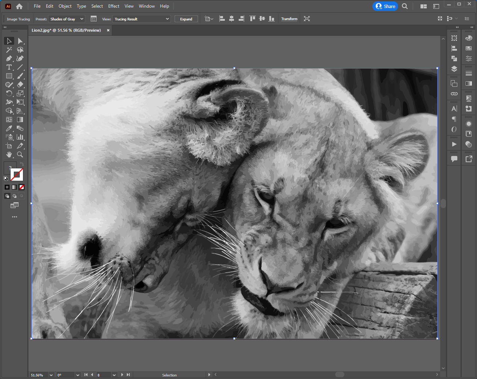Select the Magic Wand tool
The height and width of the screenshot is (379, 477).
(x=9, y=50)
